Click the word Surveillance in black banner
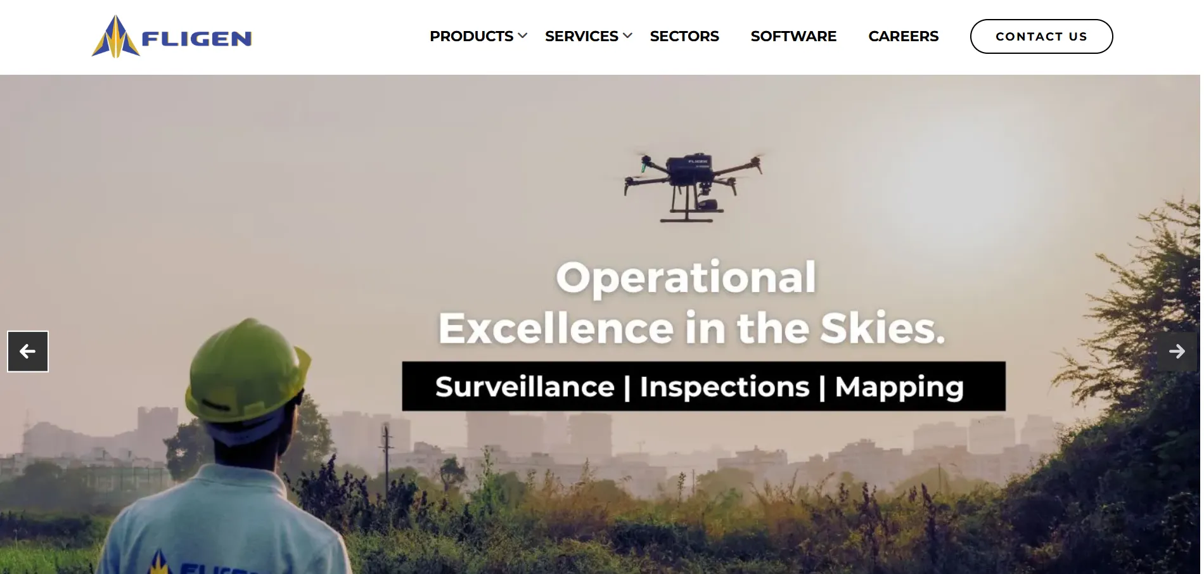 (525, 386)
